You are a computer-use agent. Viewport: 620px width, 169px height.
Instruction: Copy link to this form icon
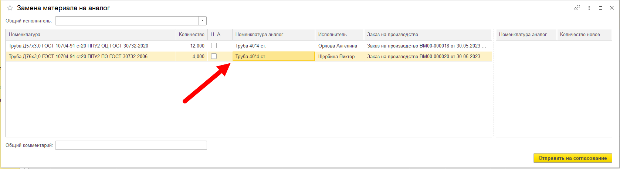click(x=577, y=8)
